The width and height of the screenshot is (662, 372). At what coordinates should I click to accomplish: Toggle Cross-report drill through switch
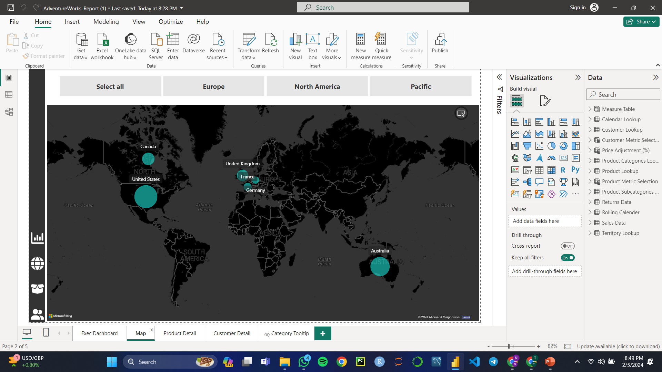pyautogui.click(x=568, y=246)
